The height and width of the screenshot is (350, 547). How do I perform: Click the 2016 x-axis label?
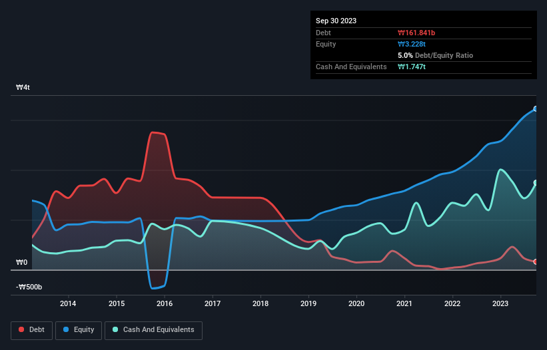tap(165, 303)
